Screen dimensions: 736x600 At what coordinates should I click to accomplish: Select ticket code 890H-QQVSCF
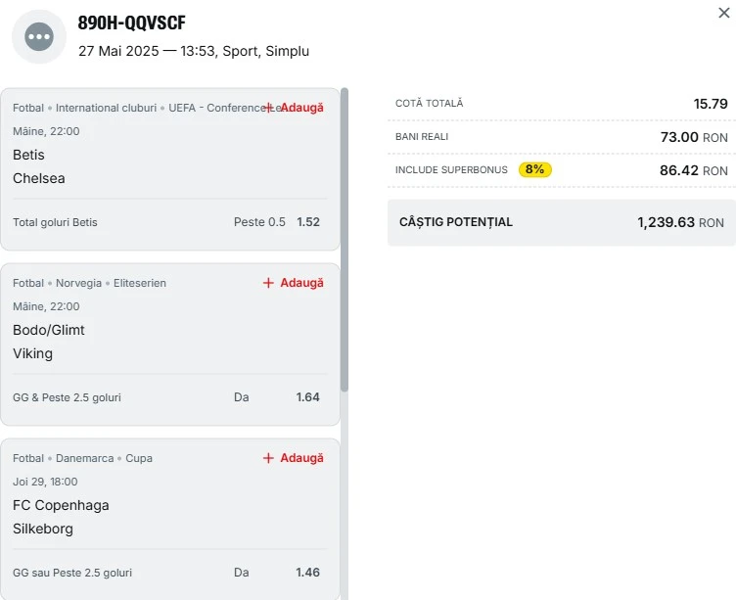tap(131, 23)
